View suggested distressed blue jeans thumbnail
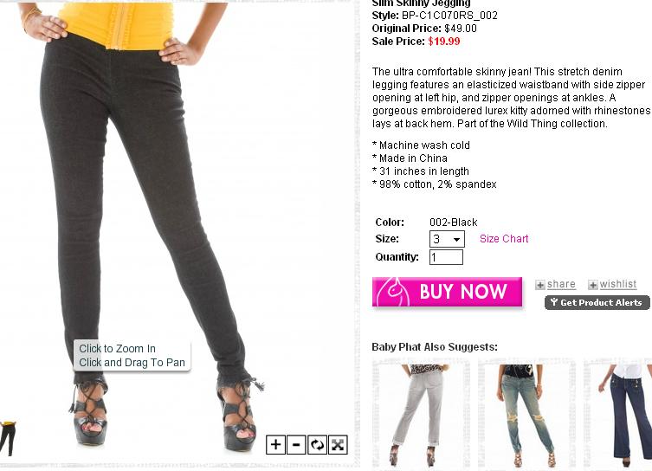Viewport: 652px width, 471px height. tap(527, 415)
